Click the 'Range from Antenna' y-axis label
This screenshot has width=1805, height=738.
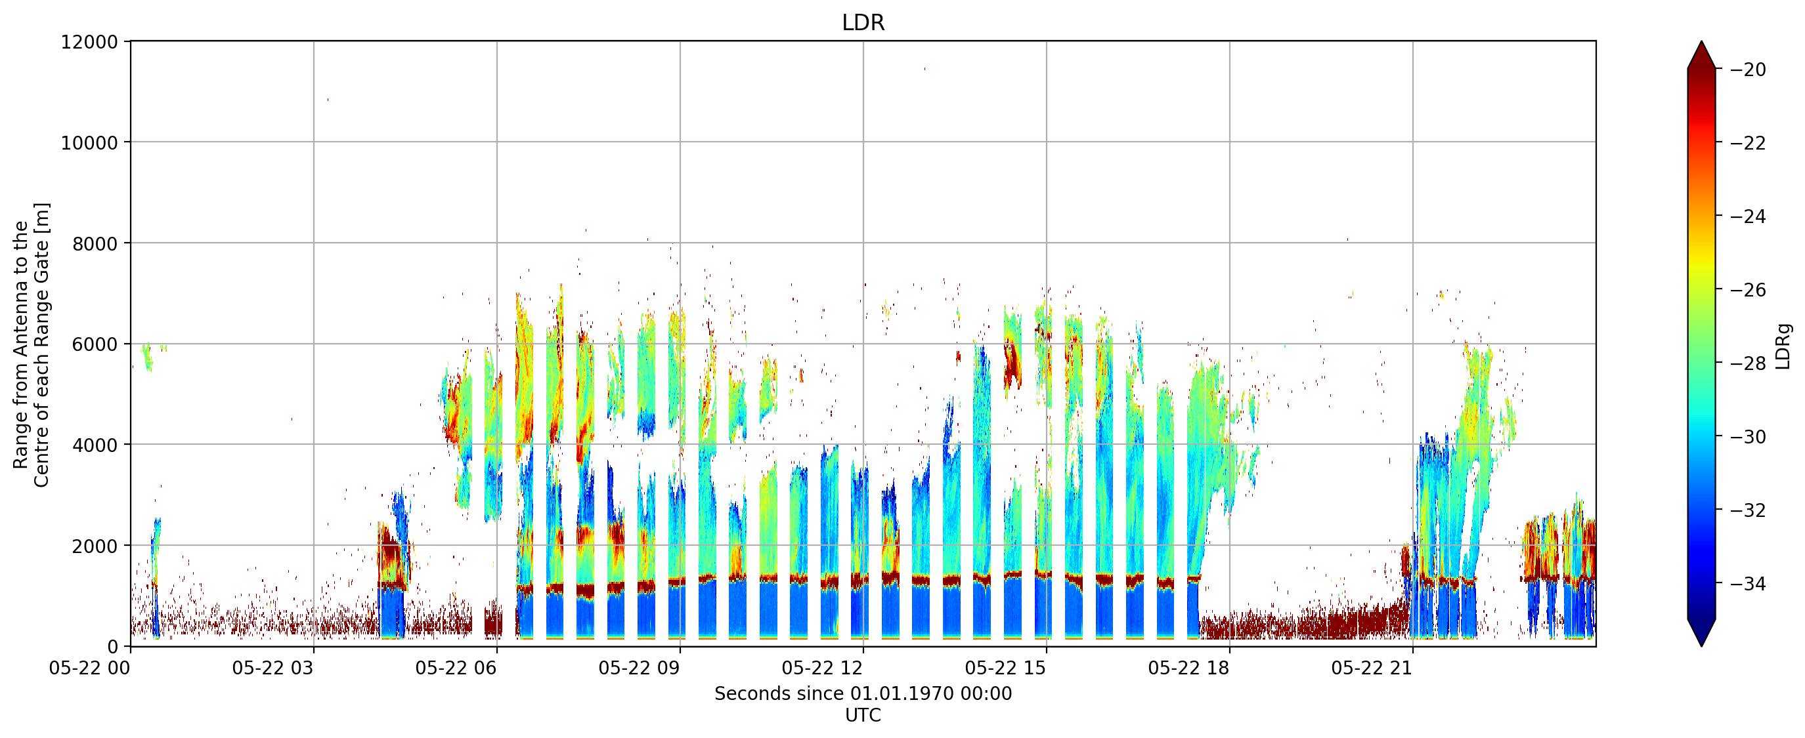point(32,344)
